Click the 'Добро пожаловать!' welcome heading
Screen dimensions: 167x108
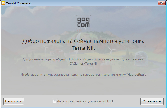click(83, 41)
